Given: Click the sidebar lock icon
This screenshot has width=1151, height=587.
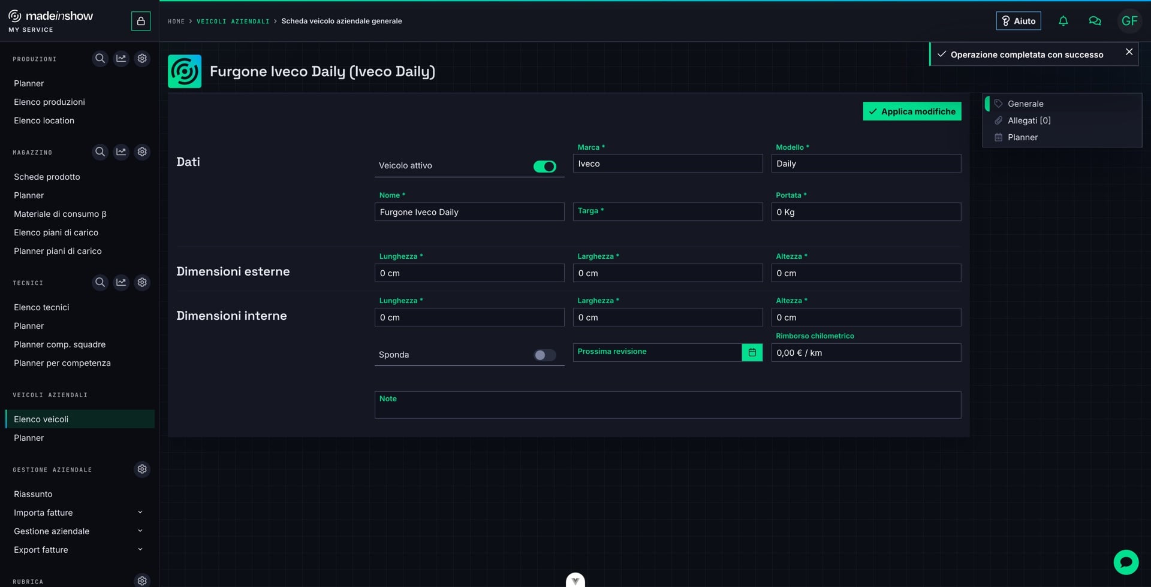Looking at the screenshot, I should pos(141,21).
